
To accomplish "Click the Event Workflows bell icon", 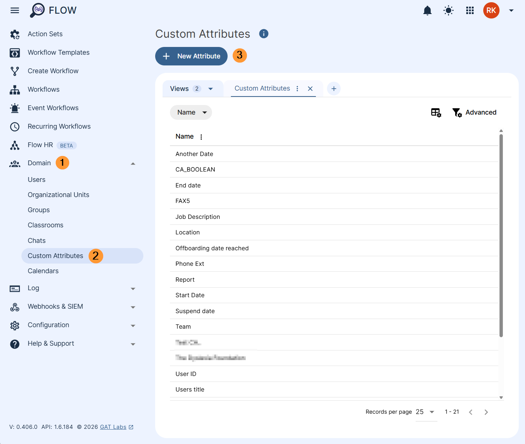I will click(x=14, y=108).
